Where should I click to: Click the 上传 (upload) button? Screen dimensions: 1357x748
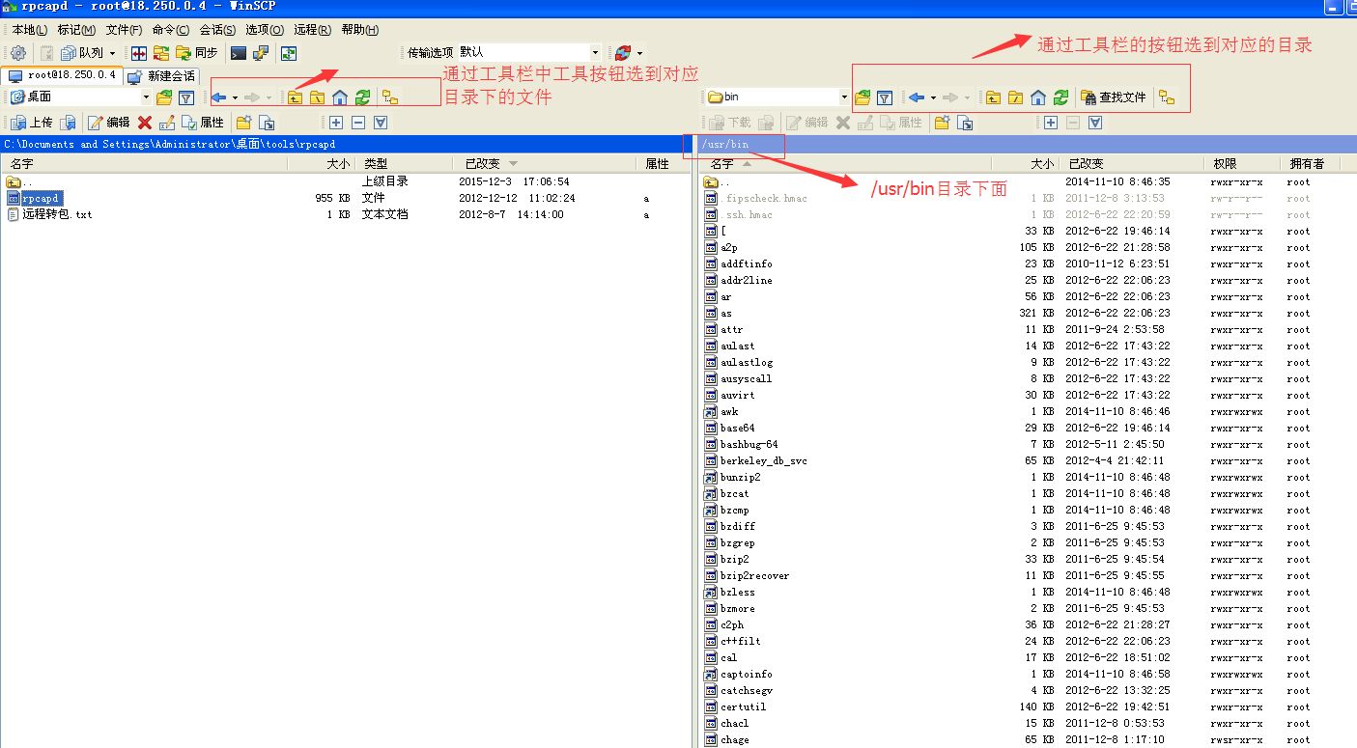tap(31, 123)
